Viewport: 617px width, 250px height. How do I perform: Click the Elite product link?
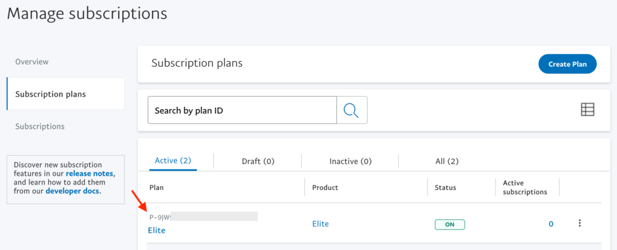(x=321, y=224)
